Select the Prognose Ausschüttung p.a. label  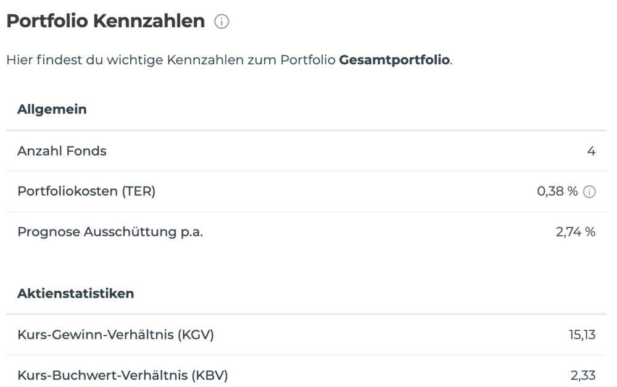[110, 232]
